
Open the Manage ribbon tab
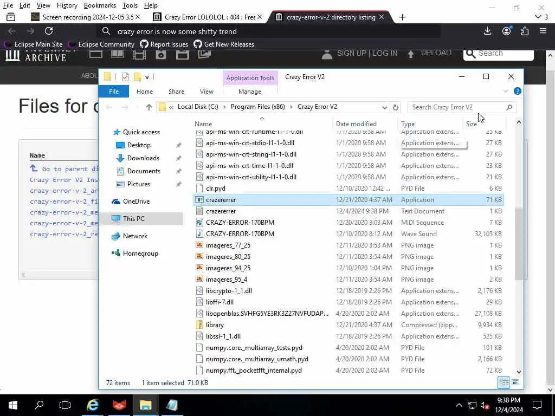click(250, 91)
